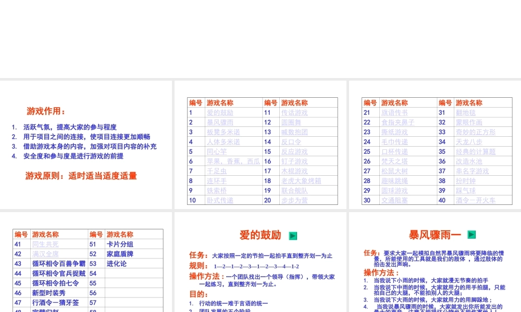521x312 pixels.
Task: Click the 卧式传递 hyperlink
Action: 220,200
